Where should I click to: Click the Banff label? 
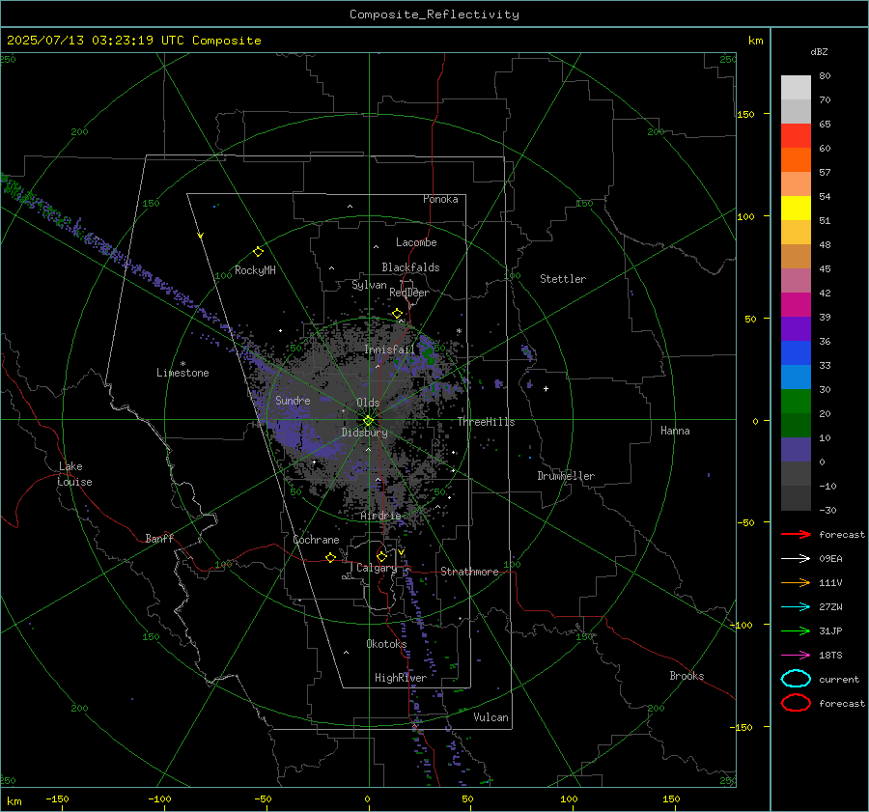click(x=159, y=538)
